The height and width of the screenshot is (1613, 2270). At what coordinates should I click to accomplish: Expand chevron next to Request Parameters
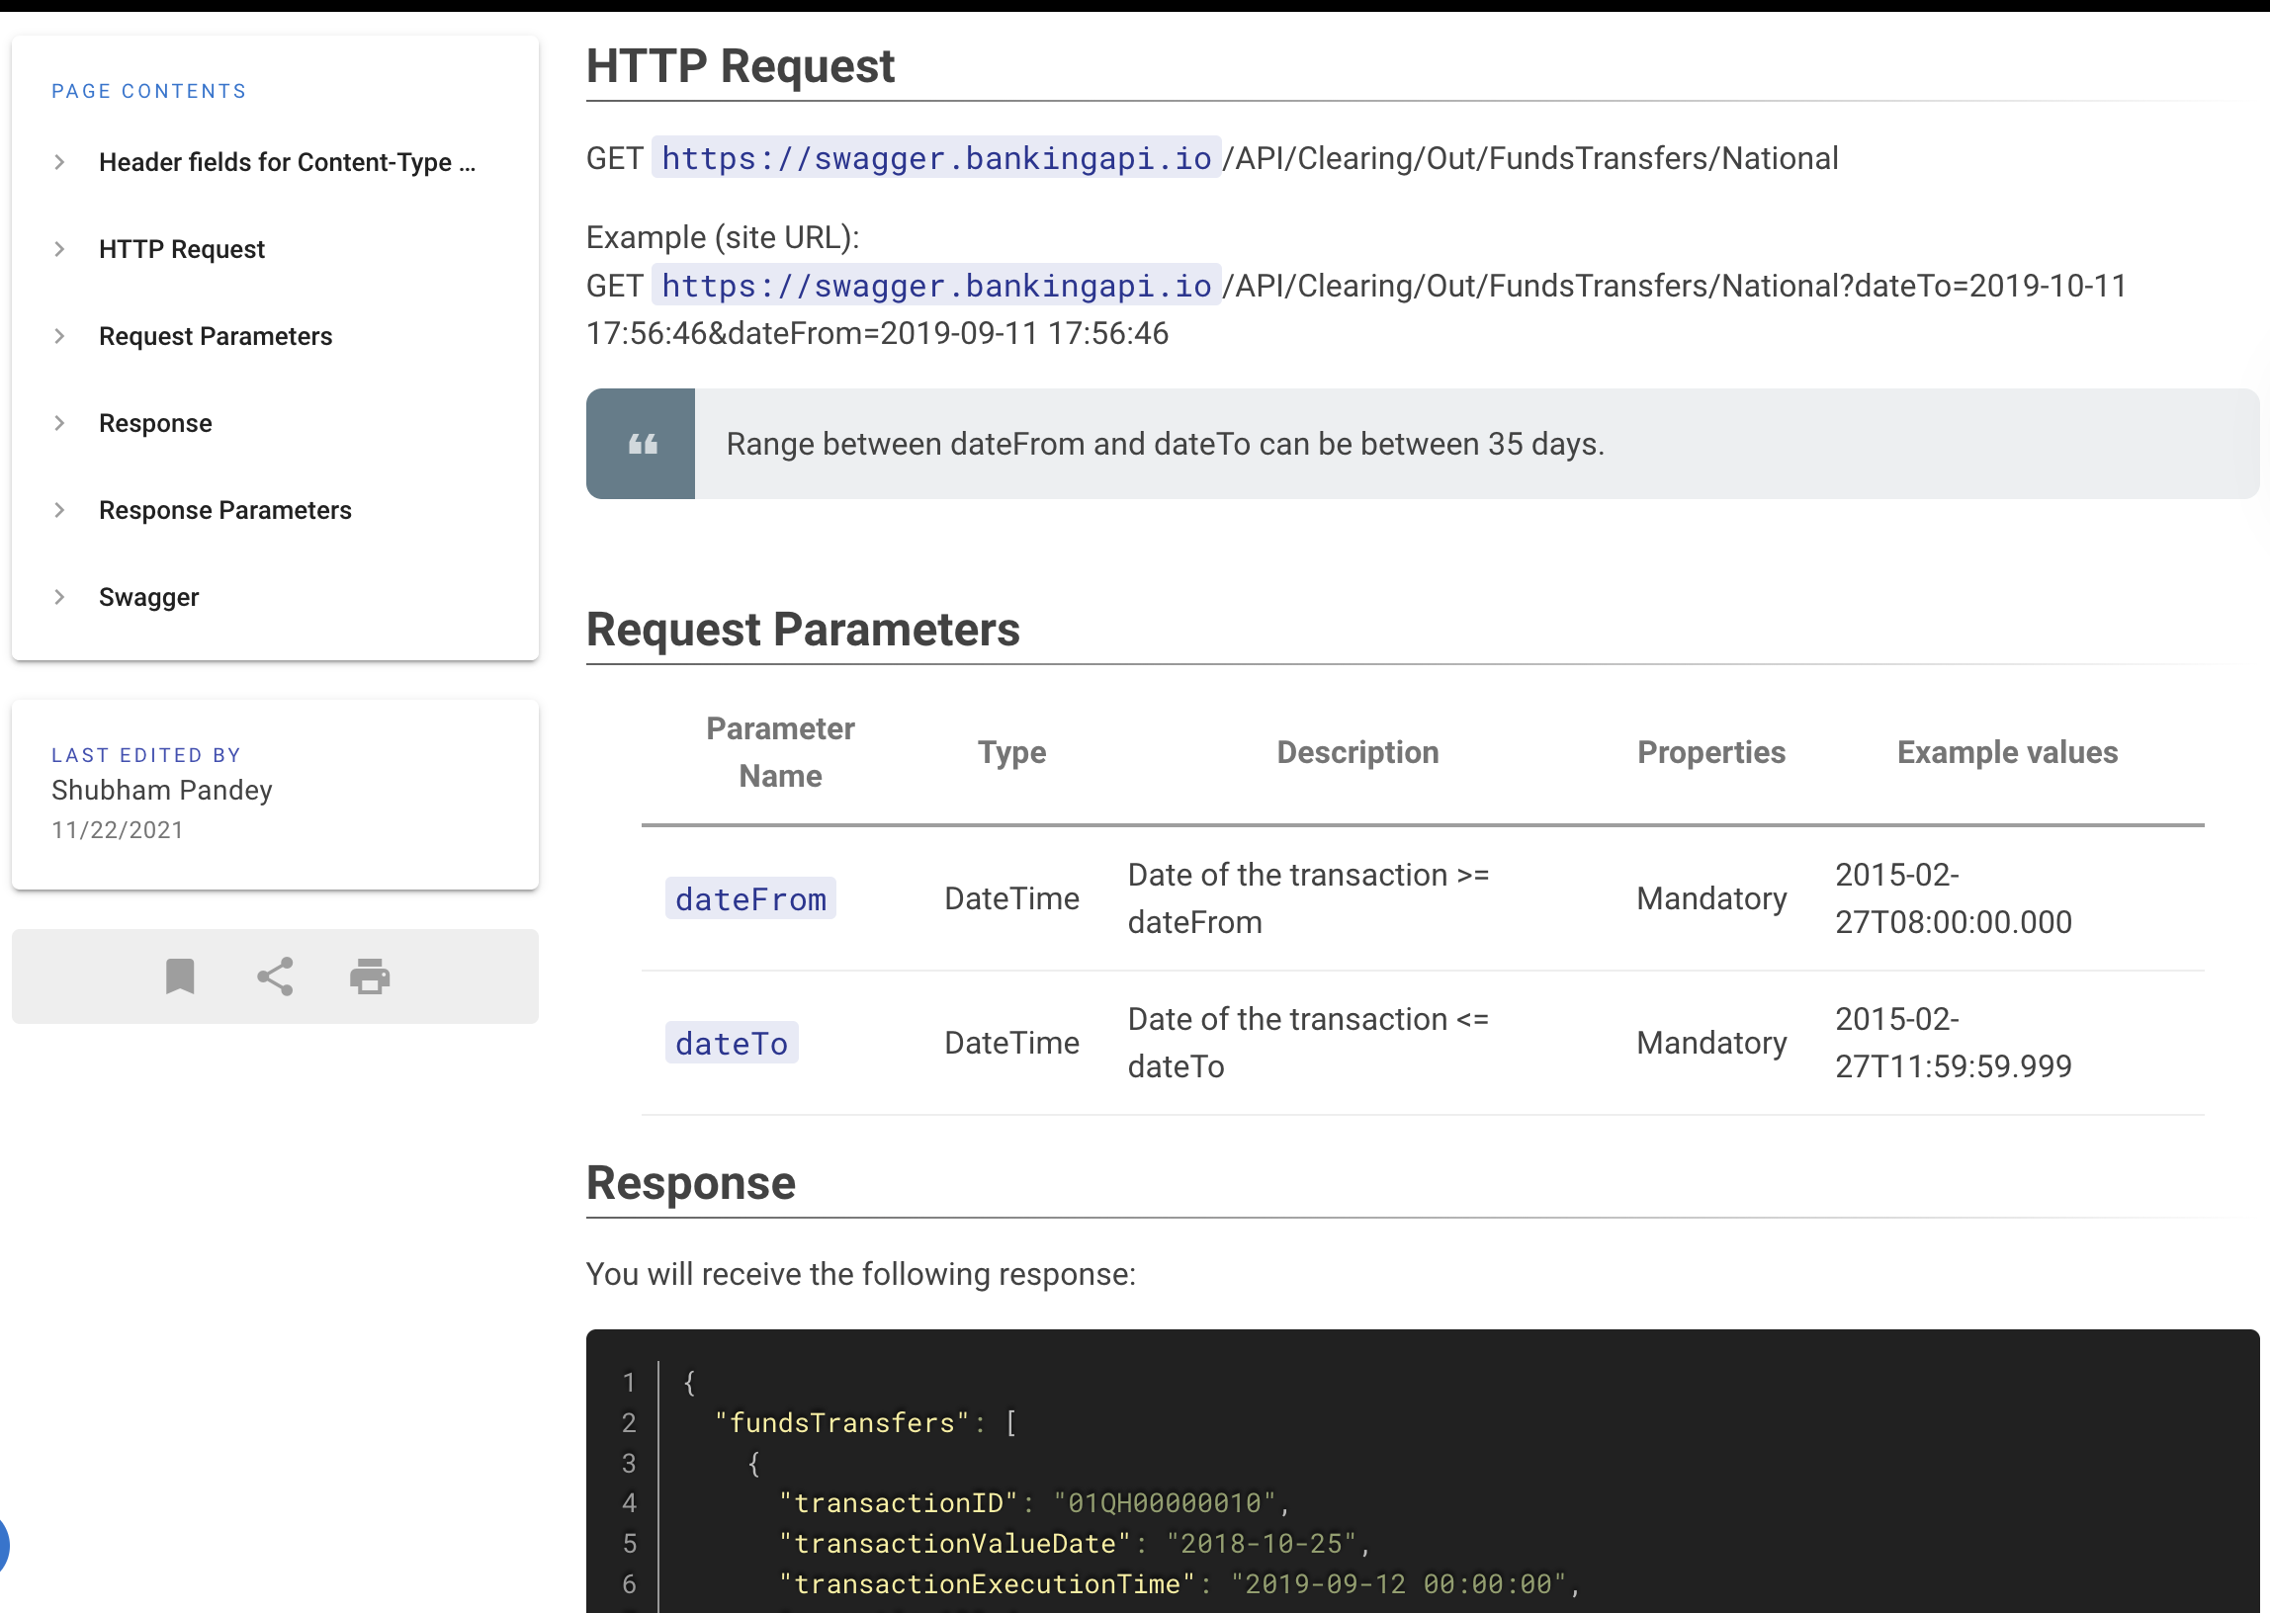(59, 336)
